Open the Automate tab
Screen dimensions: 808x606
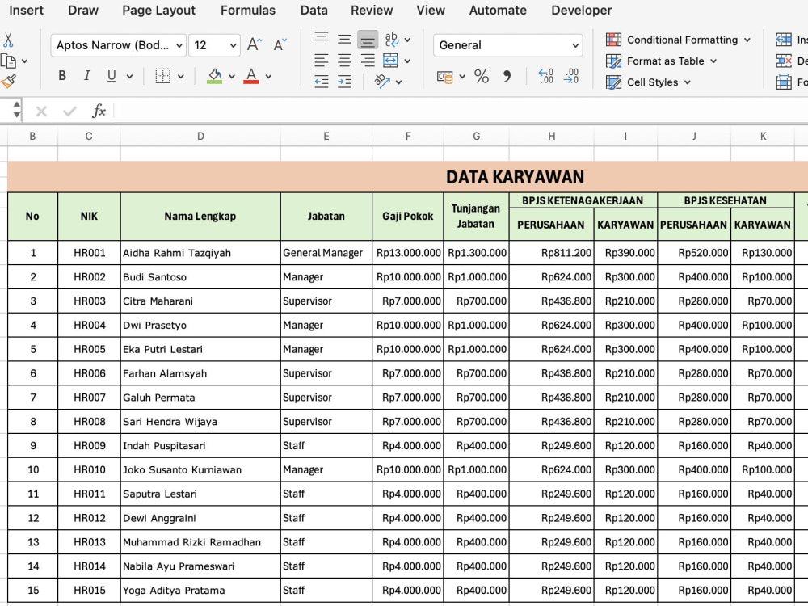point(498,11)
